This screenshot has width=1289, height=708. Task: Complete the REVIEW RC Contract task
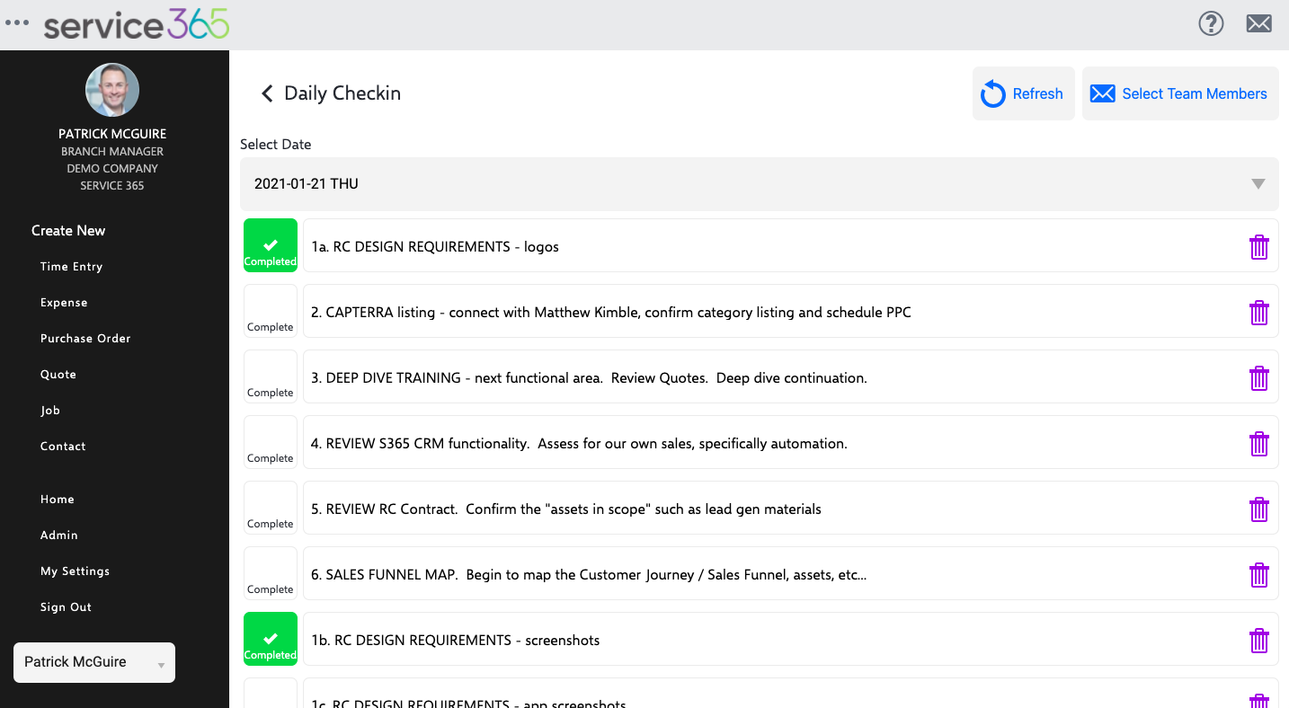coord(270,508)
